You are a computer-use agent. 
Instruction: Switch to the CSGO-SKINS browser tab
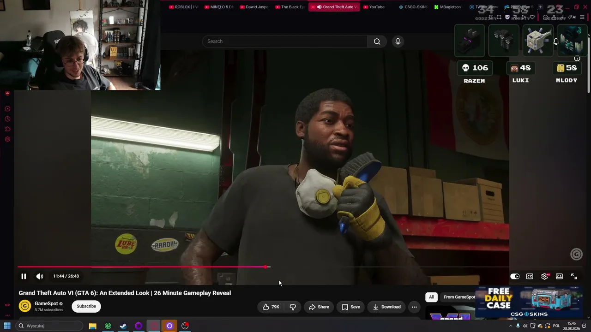(x=413, y=7)
